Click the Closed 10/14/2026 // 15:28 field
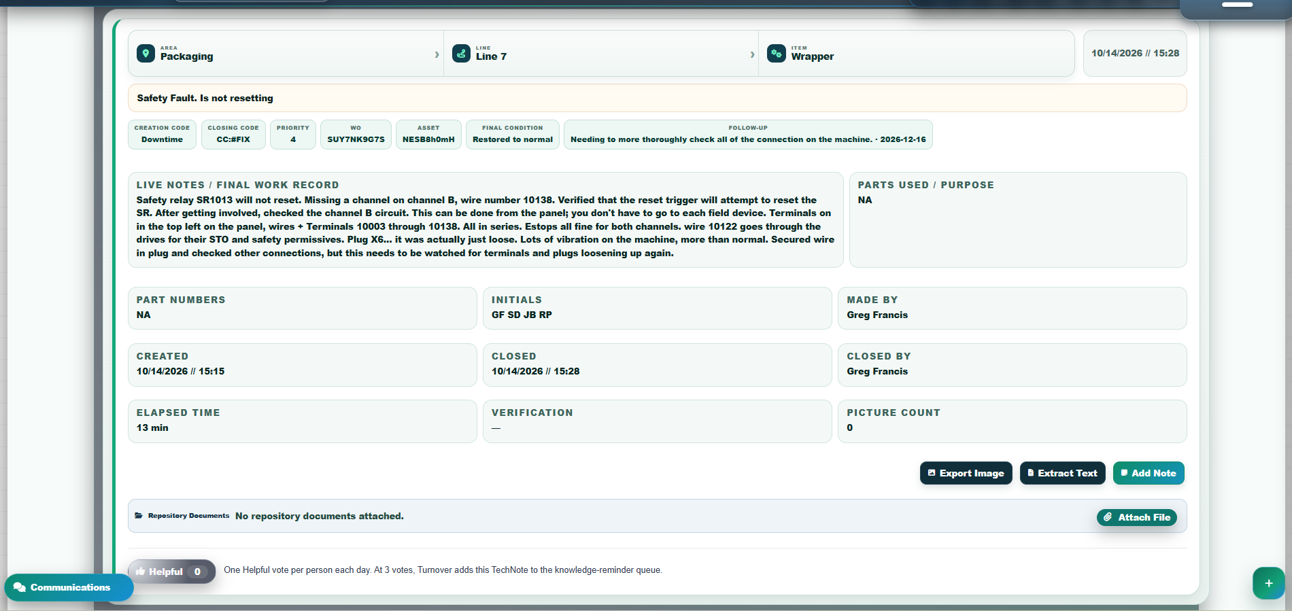Viewport: 1292px width, 611px height. pos(658,364)
